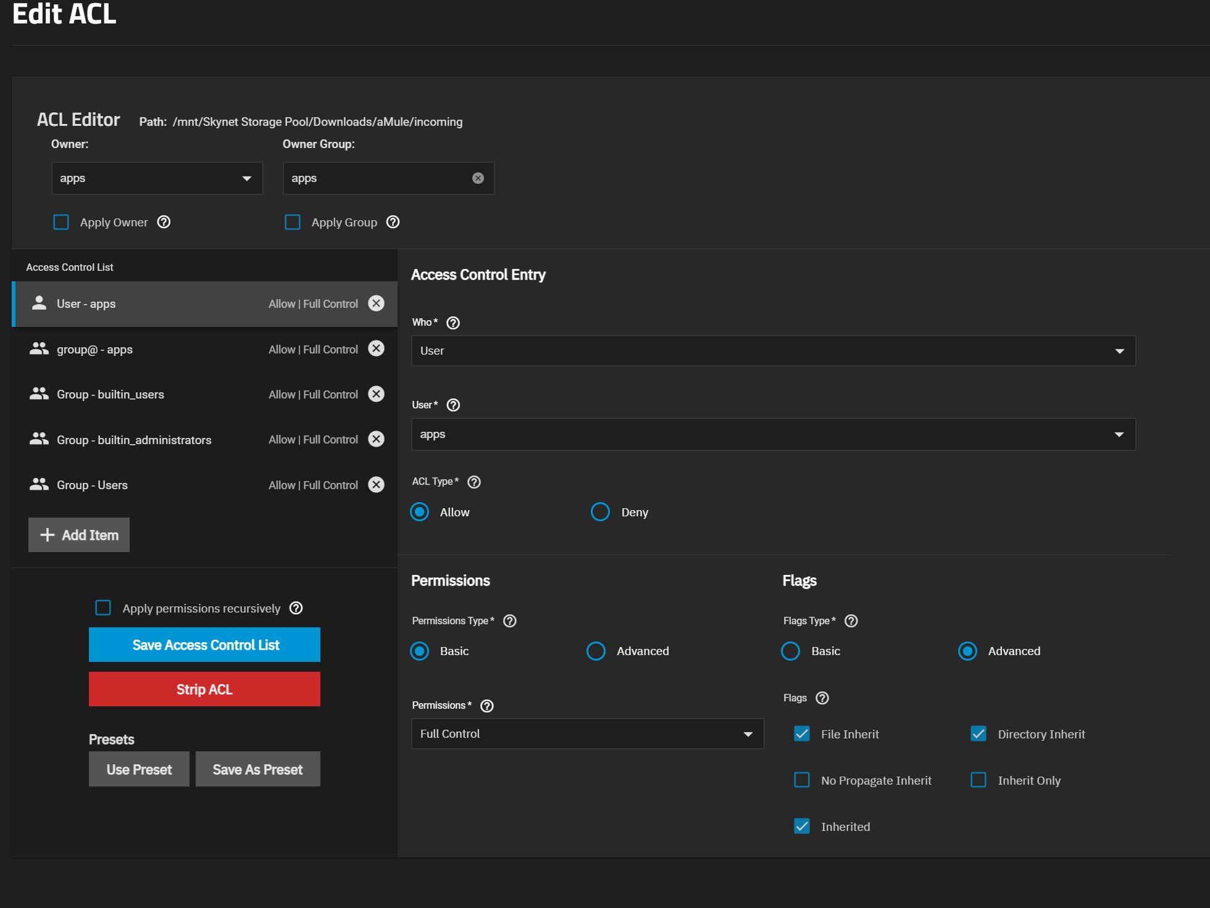Delete the group@ - apps entry
The height and width of the screenshot is (908, 1210).
tap(376, 349)
